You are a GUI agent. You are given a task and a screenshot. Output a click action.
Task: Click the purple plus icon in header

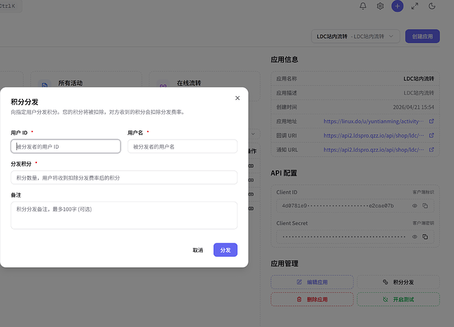[x=397, y=6]
